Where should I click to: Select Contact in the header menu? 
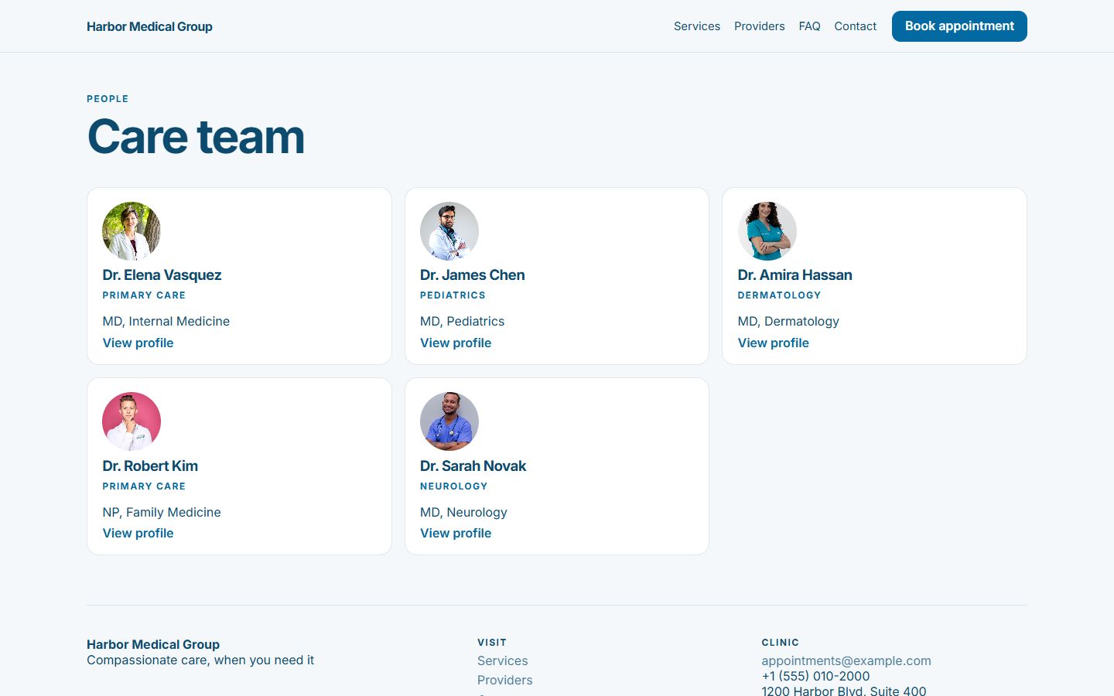(856, 26)
